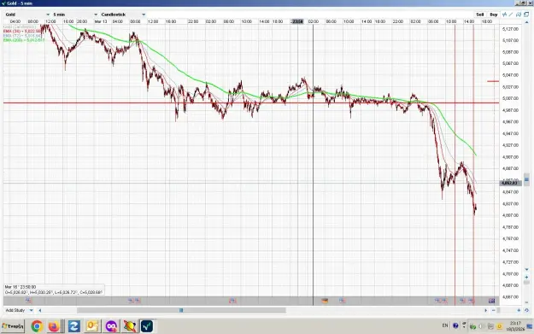Click the Mar 13 date label on time axis
This screenshot has height=334, width=534.
click(101, 21)
